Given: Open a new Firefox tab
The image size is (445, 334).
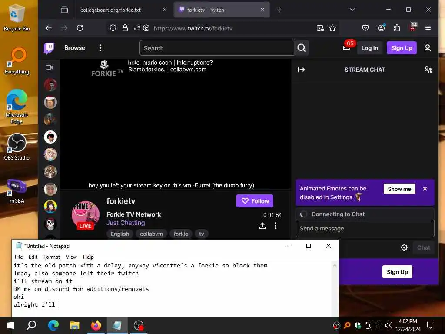Looking at the screenshot, I should click(x=279, y=10).
